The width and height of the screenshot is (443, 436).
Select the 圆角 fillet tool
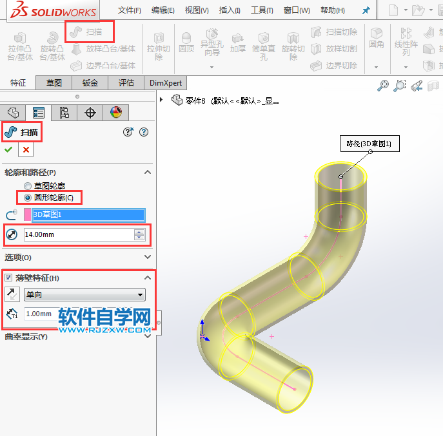pyautogui.click(x=377, y=38)
